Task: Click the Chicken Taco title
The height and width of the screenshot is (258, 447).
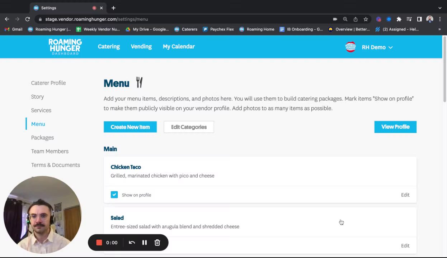Action: [x=126, y=167]
